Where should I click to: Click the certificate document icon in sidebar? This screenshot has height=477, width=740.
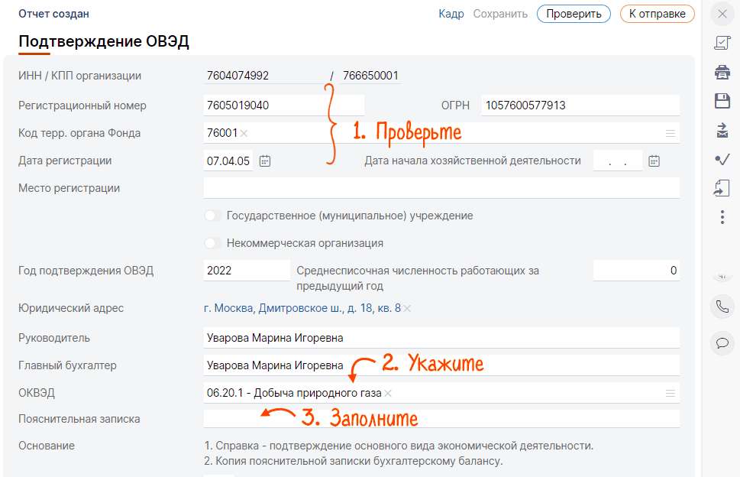pyautogui.click(x=722, y=43)
